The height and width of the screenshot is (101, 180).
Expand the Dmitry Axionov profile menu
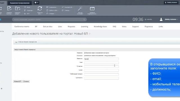(171, 19)
